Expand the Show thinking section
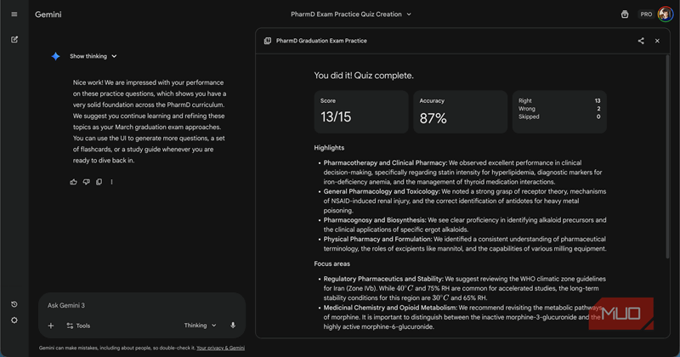 point(93,56)
